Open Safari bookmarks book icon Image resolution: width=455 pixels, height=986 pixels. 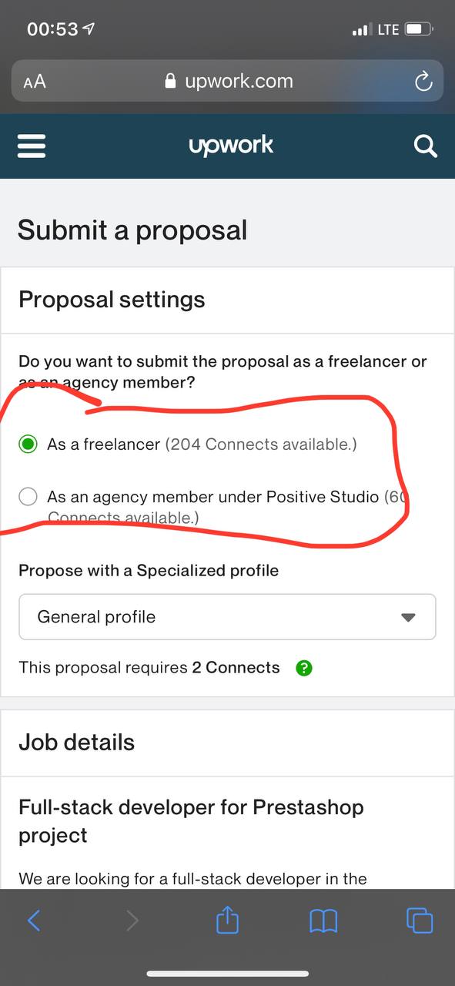tap(323, 921)
